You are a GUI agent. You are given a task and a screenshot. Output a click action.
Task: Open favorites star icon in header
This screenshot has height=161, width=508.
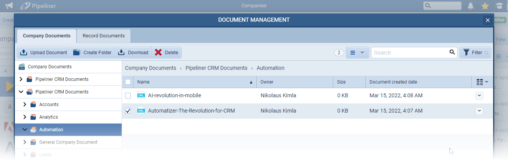(x=485, y=6)
